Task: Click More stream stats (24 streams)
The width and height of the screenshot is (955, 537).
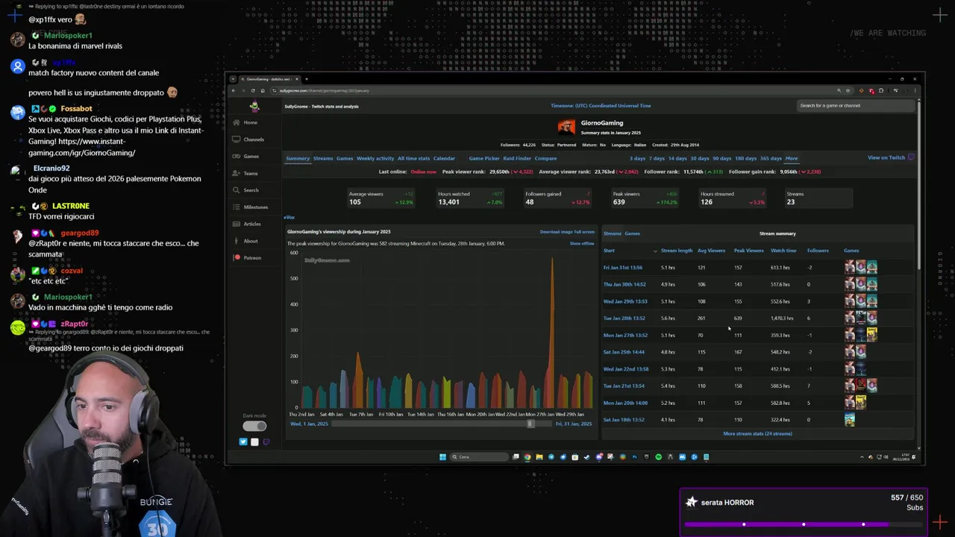Action: click(x=757, y=433)
